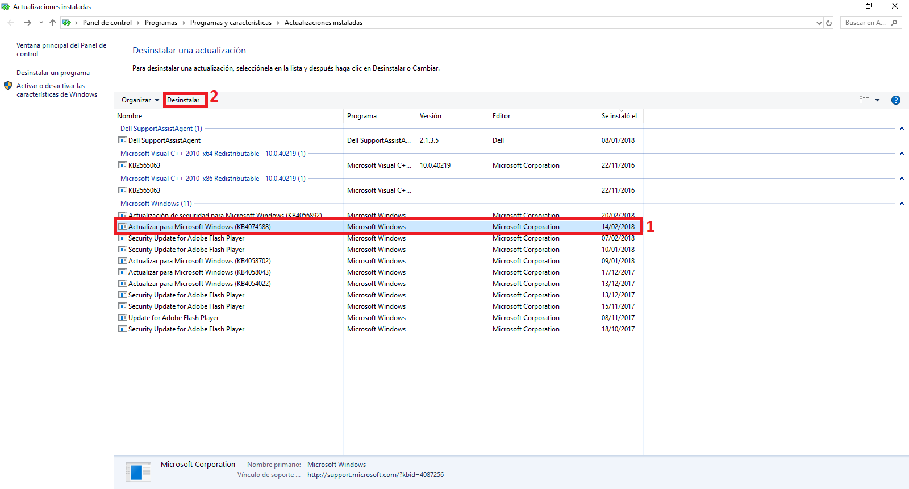Refresh the installed updates list

(829, 23)
